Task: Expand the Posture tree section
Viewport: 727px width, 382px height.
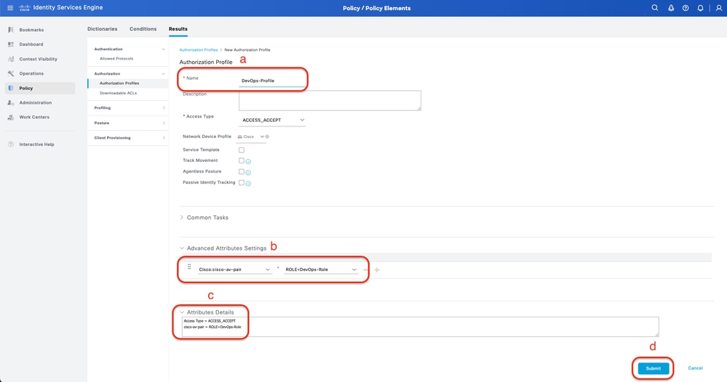Action: tap(164, 123)
